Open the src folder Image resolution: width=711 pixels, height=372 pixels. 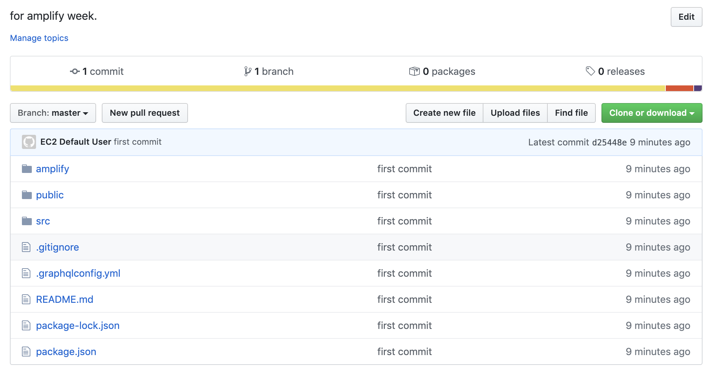(43, 221)
